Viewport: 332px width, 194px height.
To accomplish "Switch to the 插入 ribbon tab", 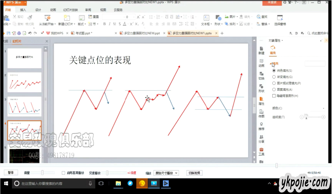I will pos(23,10).
